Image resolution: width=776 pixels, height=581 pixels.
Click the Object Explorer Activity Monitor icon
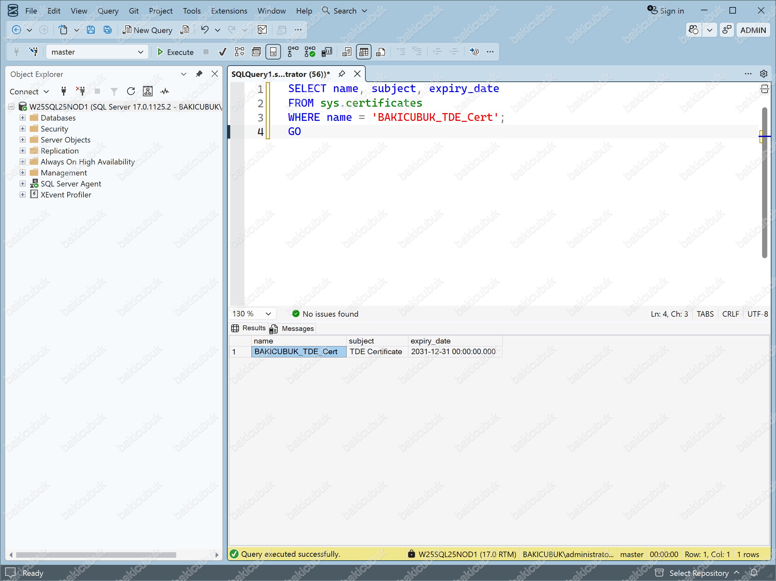click(x=165, y=91)
